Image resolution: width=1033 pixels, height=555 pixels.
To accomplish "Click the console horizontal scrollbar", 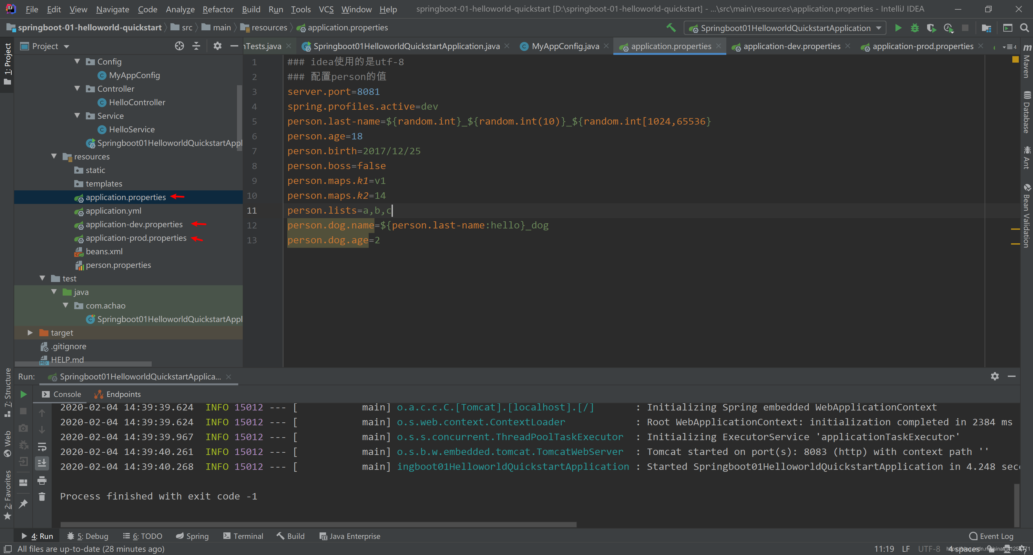I will pos(318,525).
